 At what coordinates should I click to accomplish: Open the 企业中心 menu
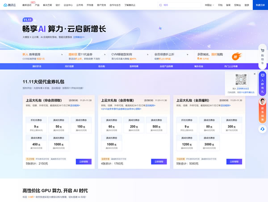point(68,5)
